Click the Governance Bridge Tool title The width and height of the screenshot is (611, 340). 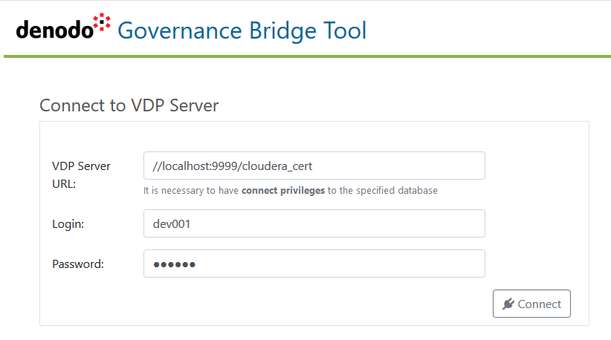[x=242, y=30]
